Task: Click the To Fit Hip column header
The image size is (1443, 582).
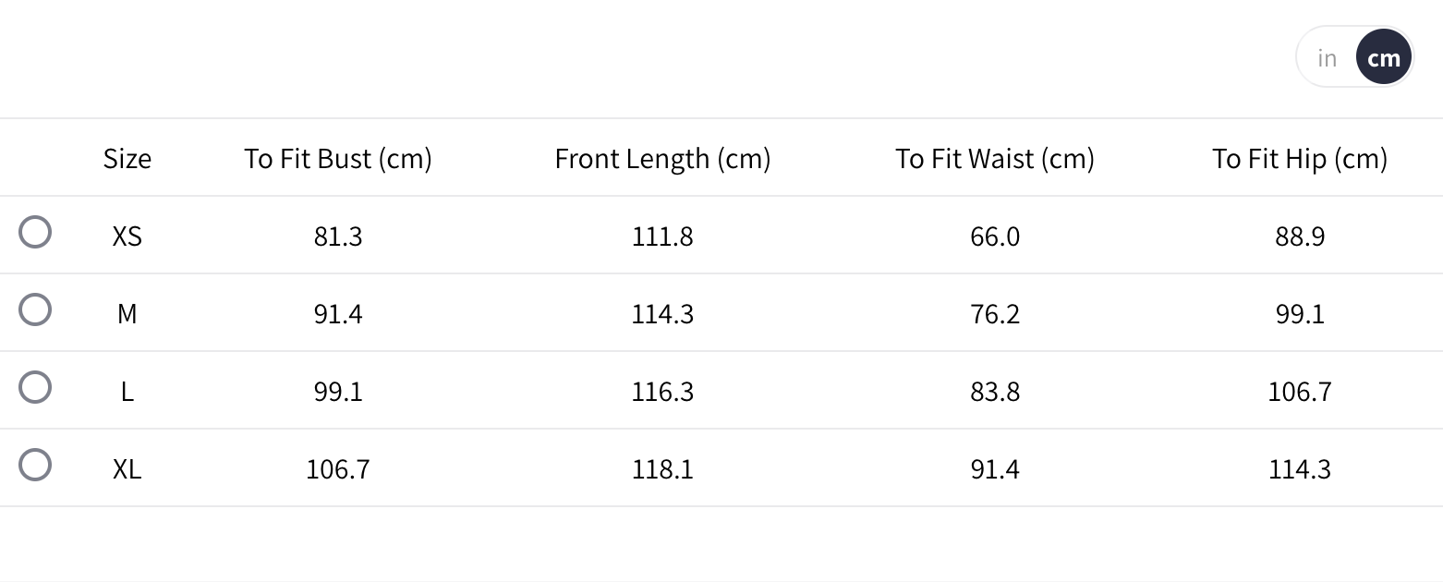Action: (1300, 159)
